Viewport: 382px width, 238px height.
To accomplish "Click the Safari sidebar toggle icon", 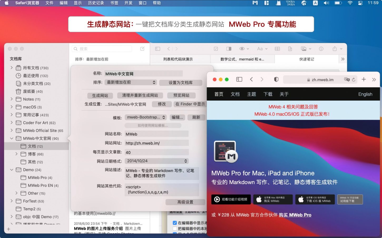I will [x=239, y=80].
